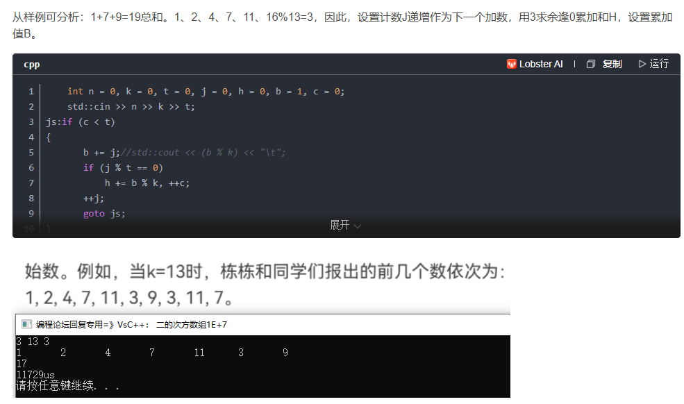
Task: Click the 'std::cin >> n >> k >> t;' line
Action: (131, 107)
